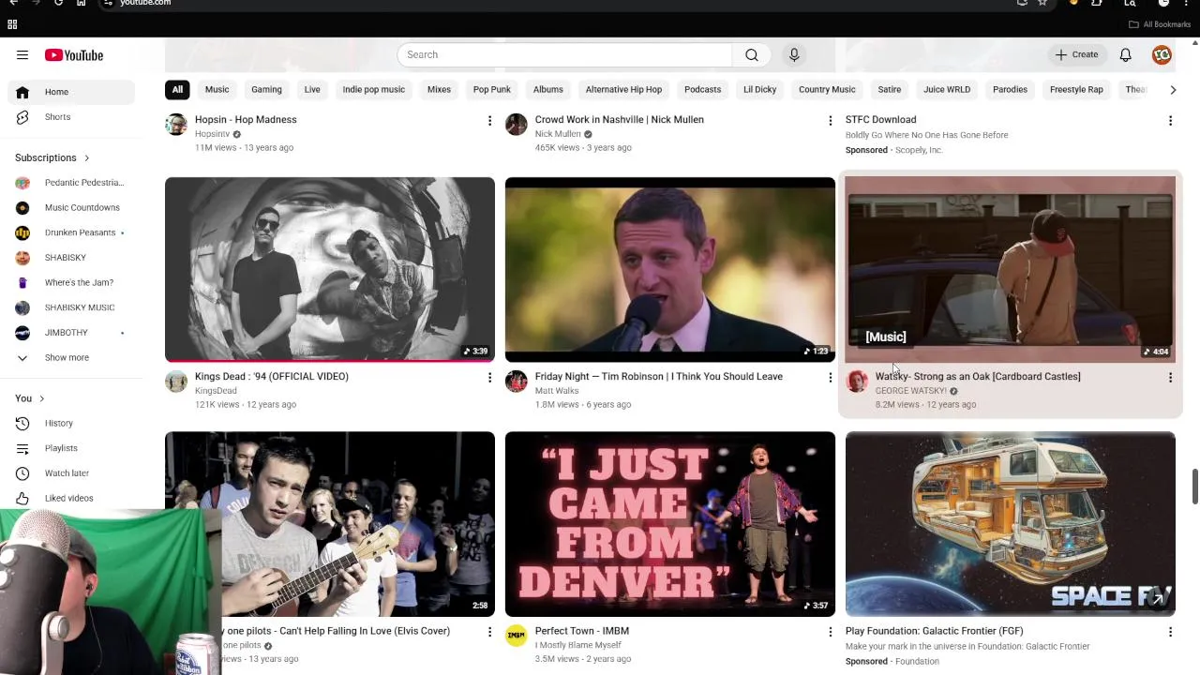1200x675 pixels.
Task: Open options menu for Kings Dead : '94
Action: (489, 378)
